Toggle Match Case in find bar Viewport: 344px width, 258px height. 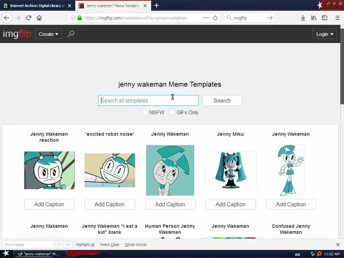pyautogui.click(x=110, y=245)
